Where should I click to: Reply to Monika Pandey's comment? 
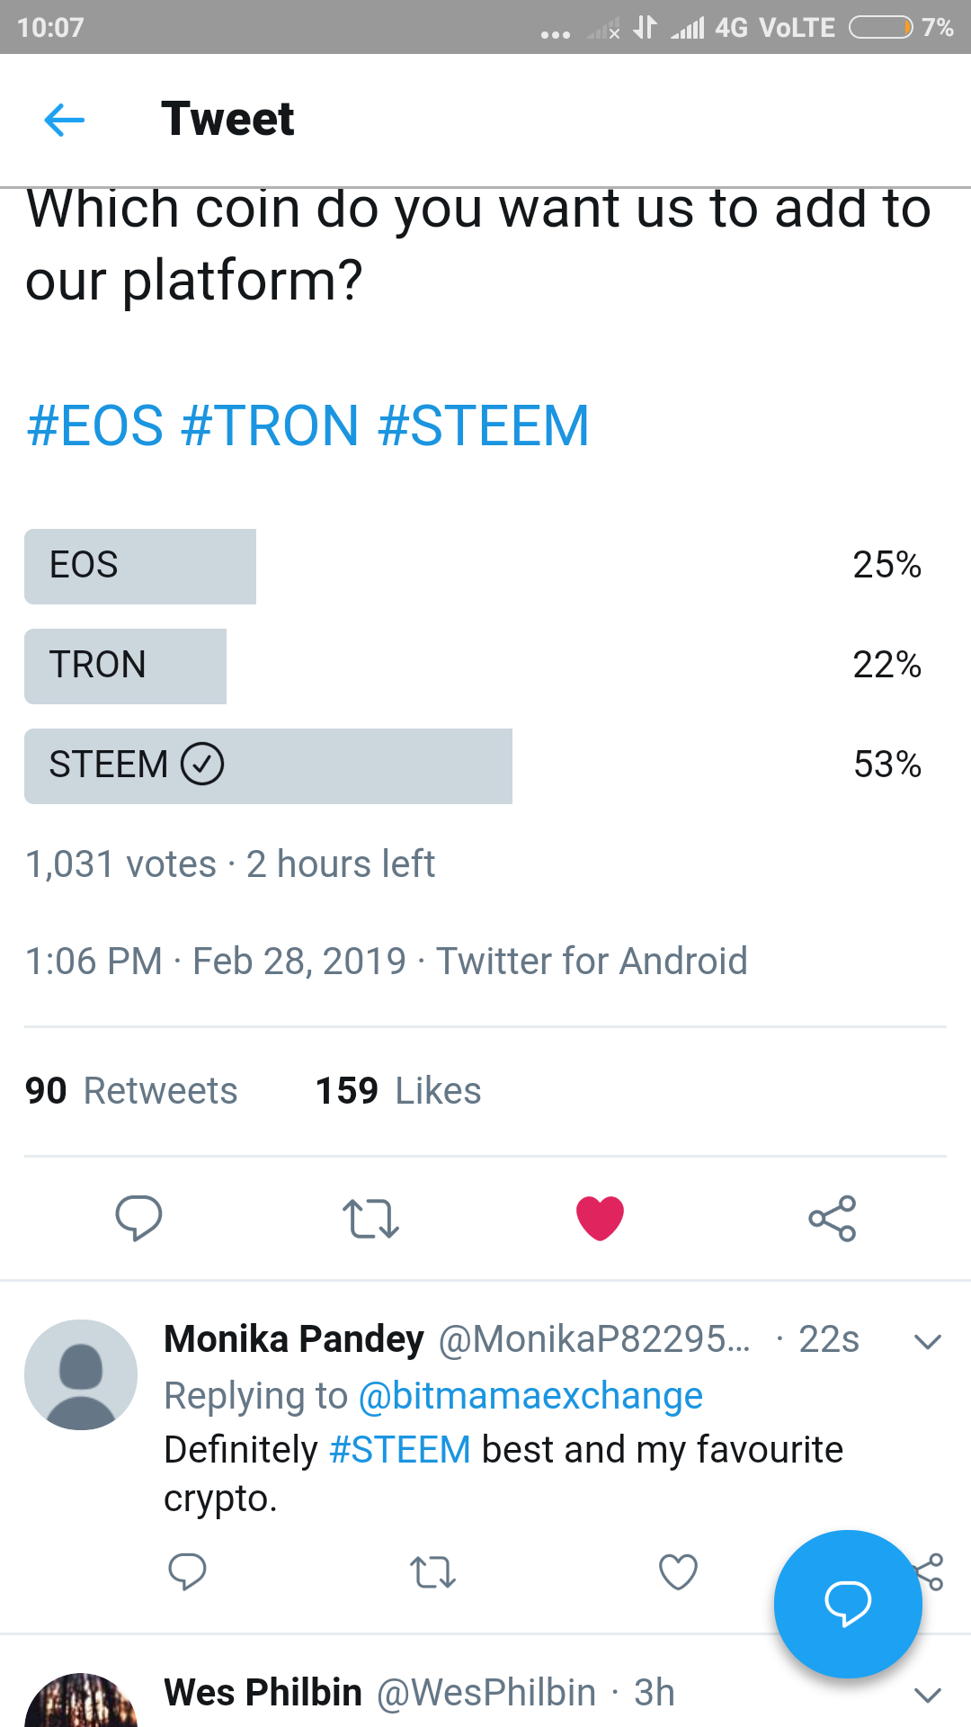[187, 1572]
